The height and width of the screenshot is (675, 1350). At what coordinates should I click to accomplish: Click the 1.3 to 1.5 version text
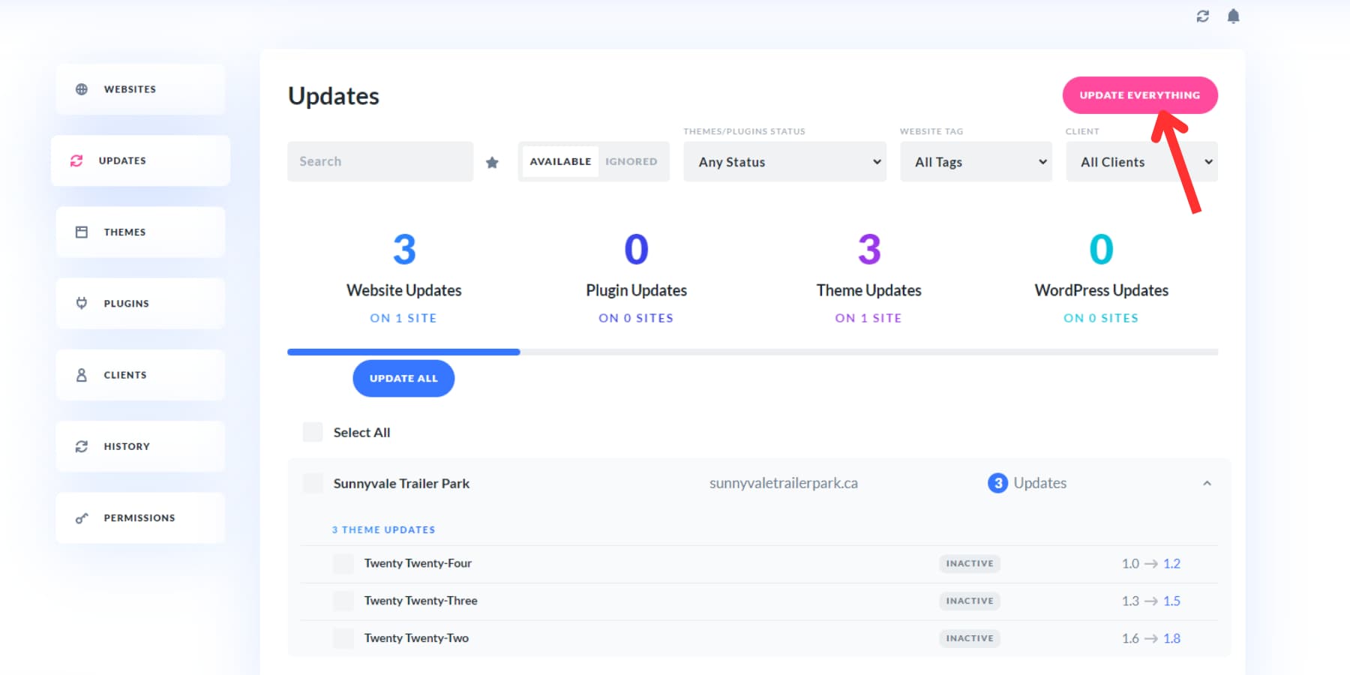coord(1151,601)
